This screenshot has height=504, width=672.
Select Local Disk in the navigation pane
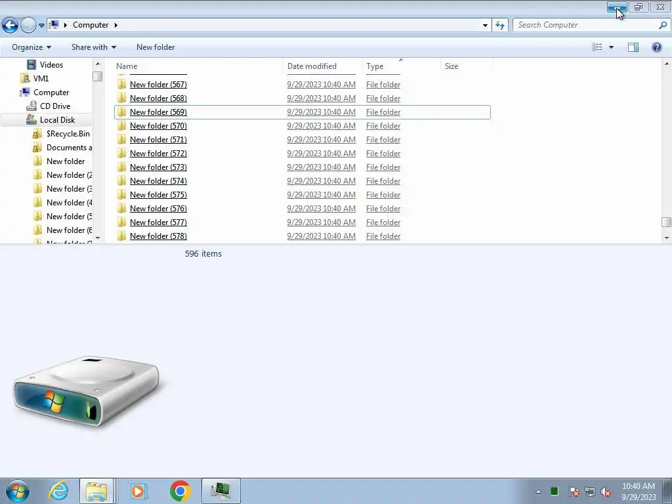[58, 120]
